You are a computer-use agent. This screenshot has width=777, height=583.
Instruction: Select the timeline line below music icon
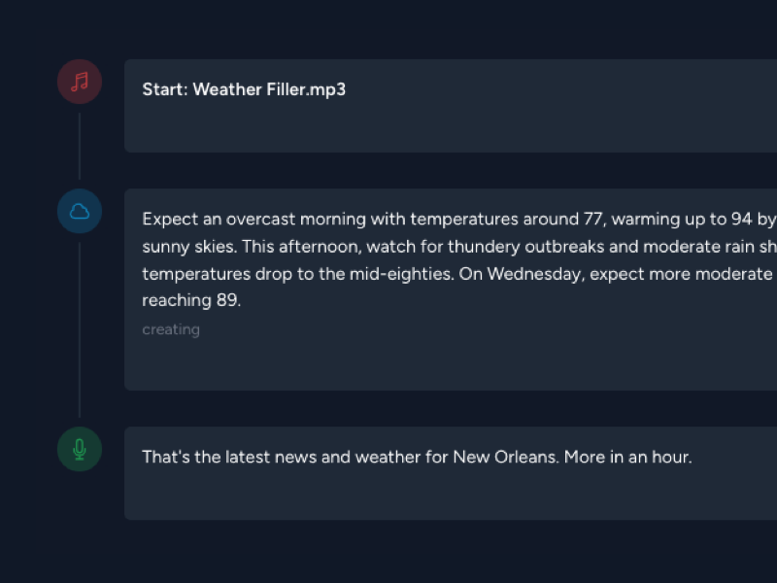click(80, 147)
